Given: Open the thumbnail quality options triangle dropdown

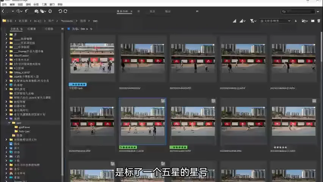Looking at the screenshot, I should coord(243,21).
